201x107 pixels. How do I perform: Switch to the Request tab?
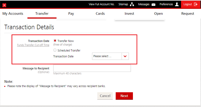188,14
